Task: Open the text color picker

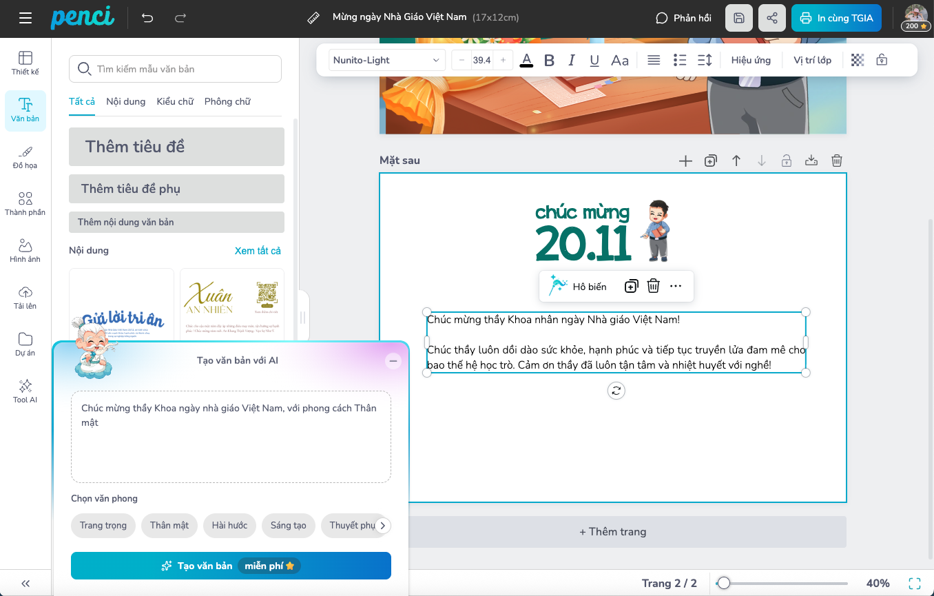Action: click(x=526, y=60)
